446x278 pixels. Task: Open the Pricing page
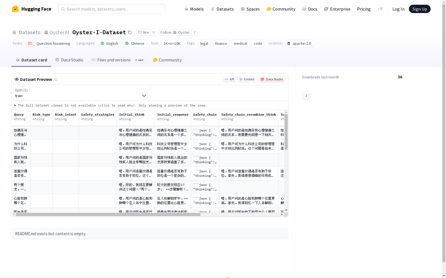(364, 9)
